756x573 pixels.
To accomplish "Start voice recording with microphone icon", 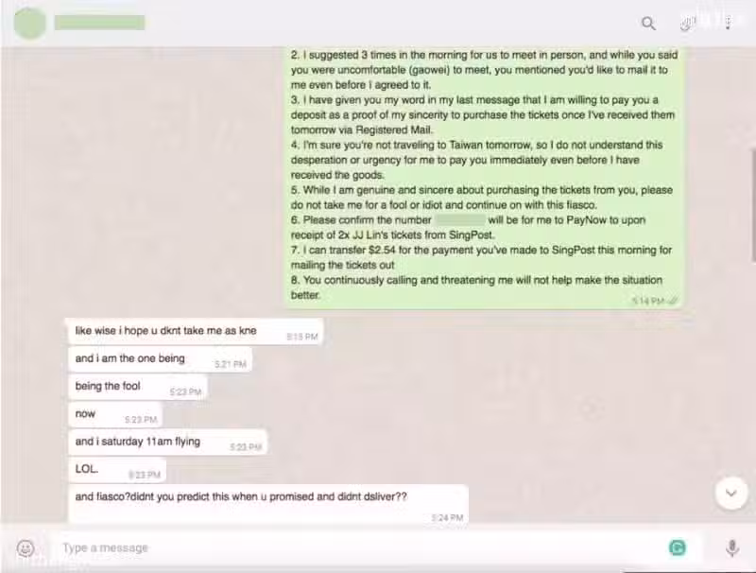I will [x=731, y=547].
